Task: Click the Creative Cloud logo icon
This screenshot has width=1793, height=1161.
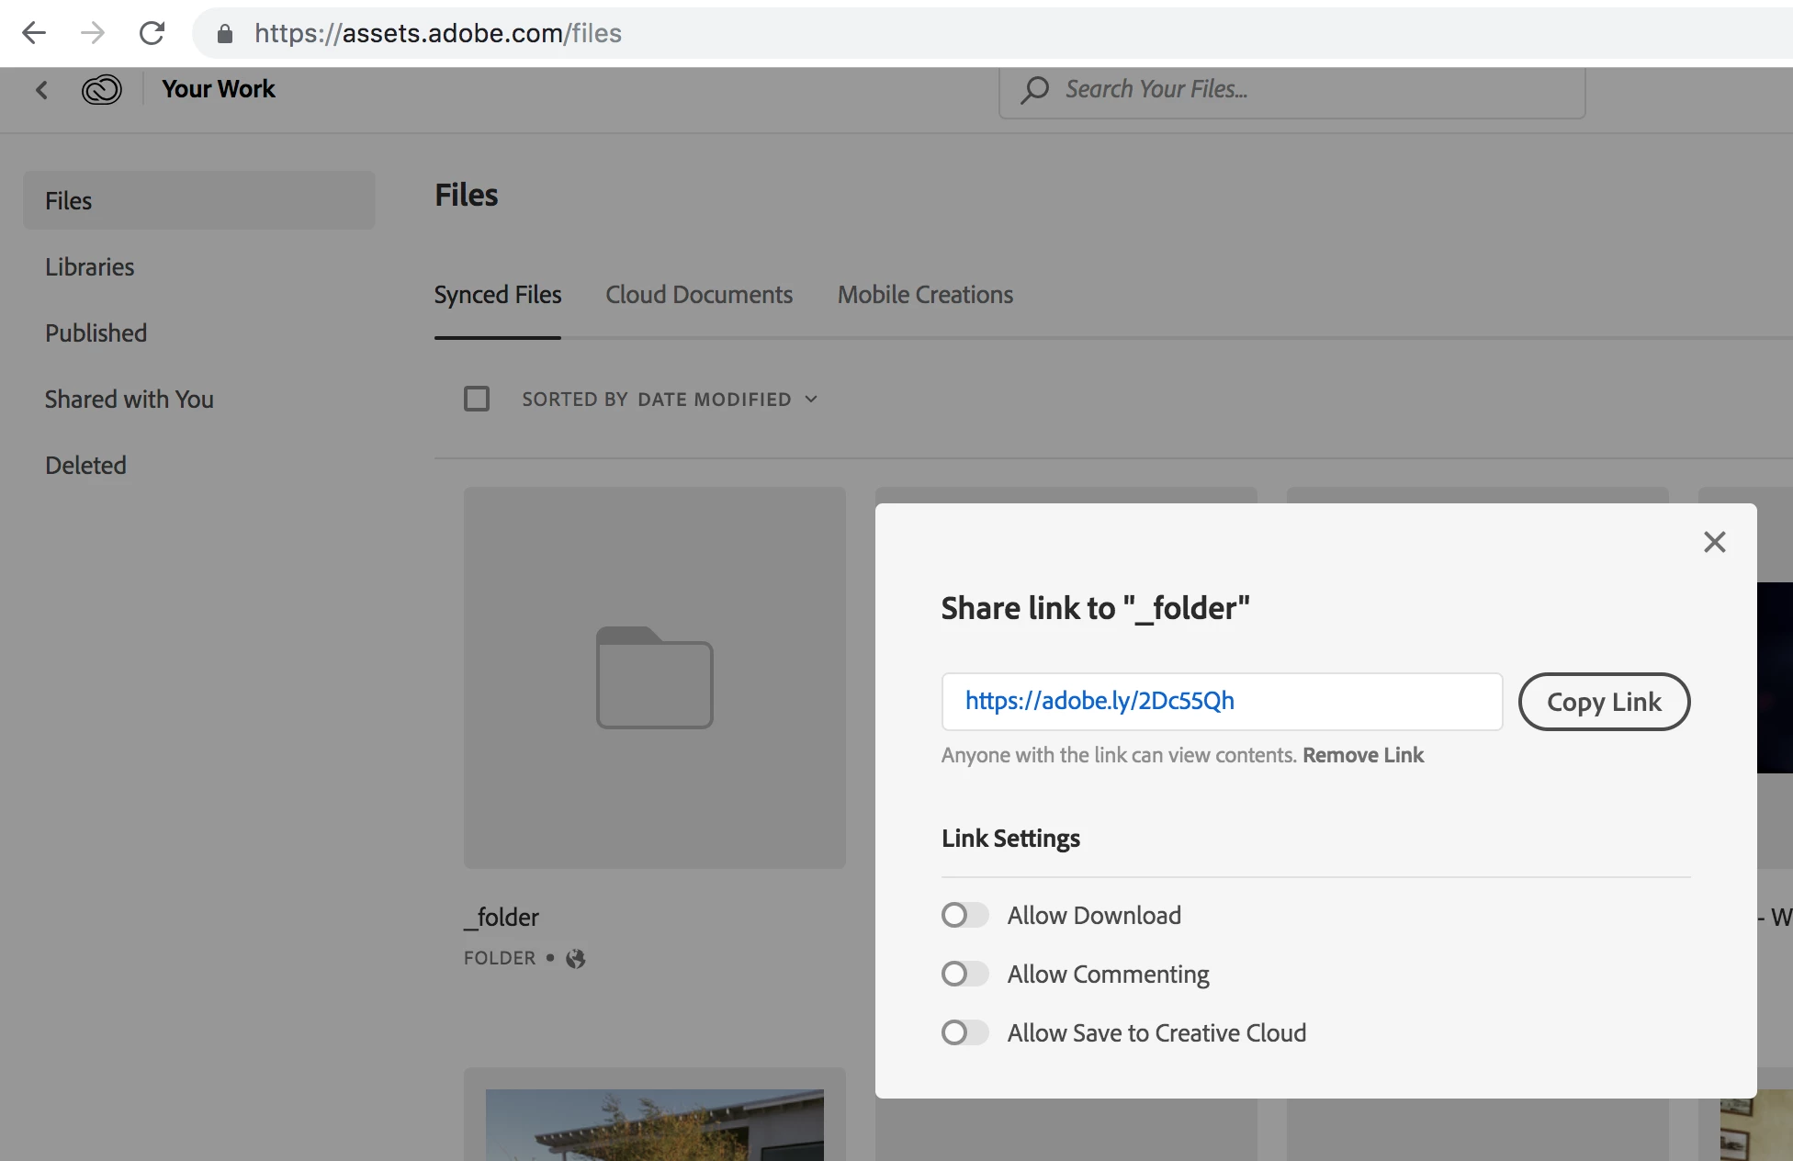Action: pos(101,89)
